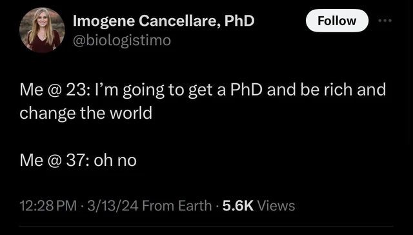
Task: Open the 12:28 PM timestamp
Action: point(48,206)
